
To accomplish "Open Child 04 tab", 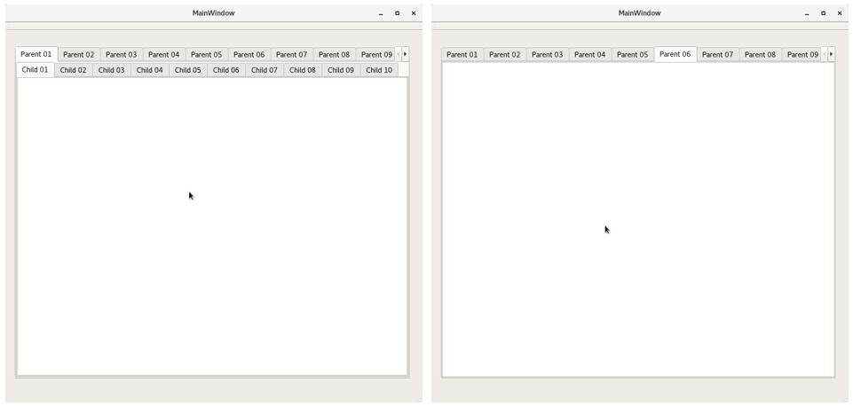I will click(150, 70).
